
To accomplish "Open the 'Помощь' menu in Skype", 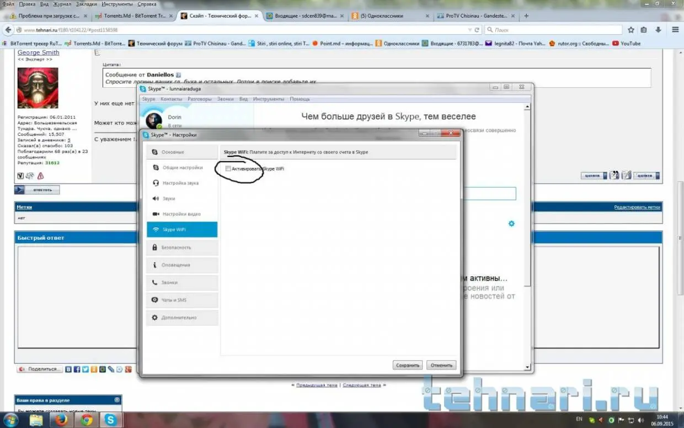I will coord(300,99).
